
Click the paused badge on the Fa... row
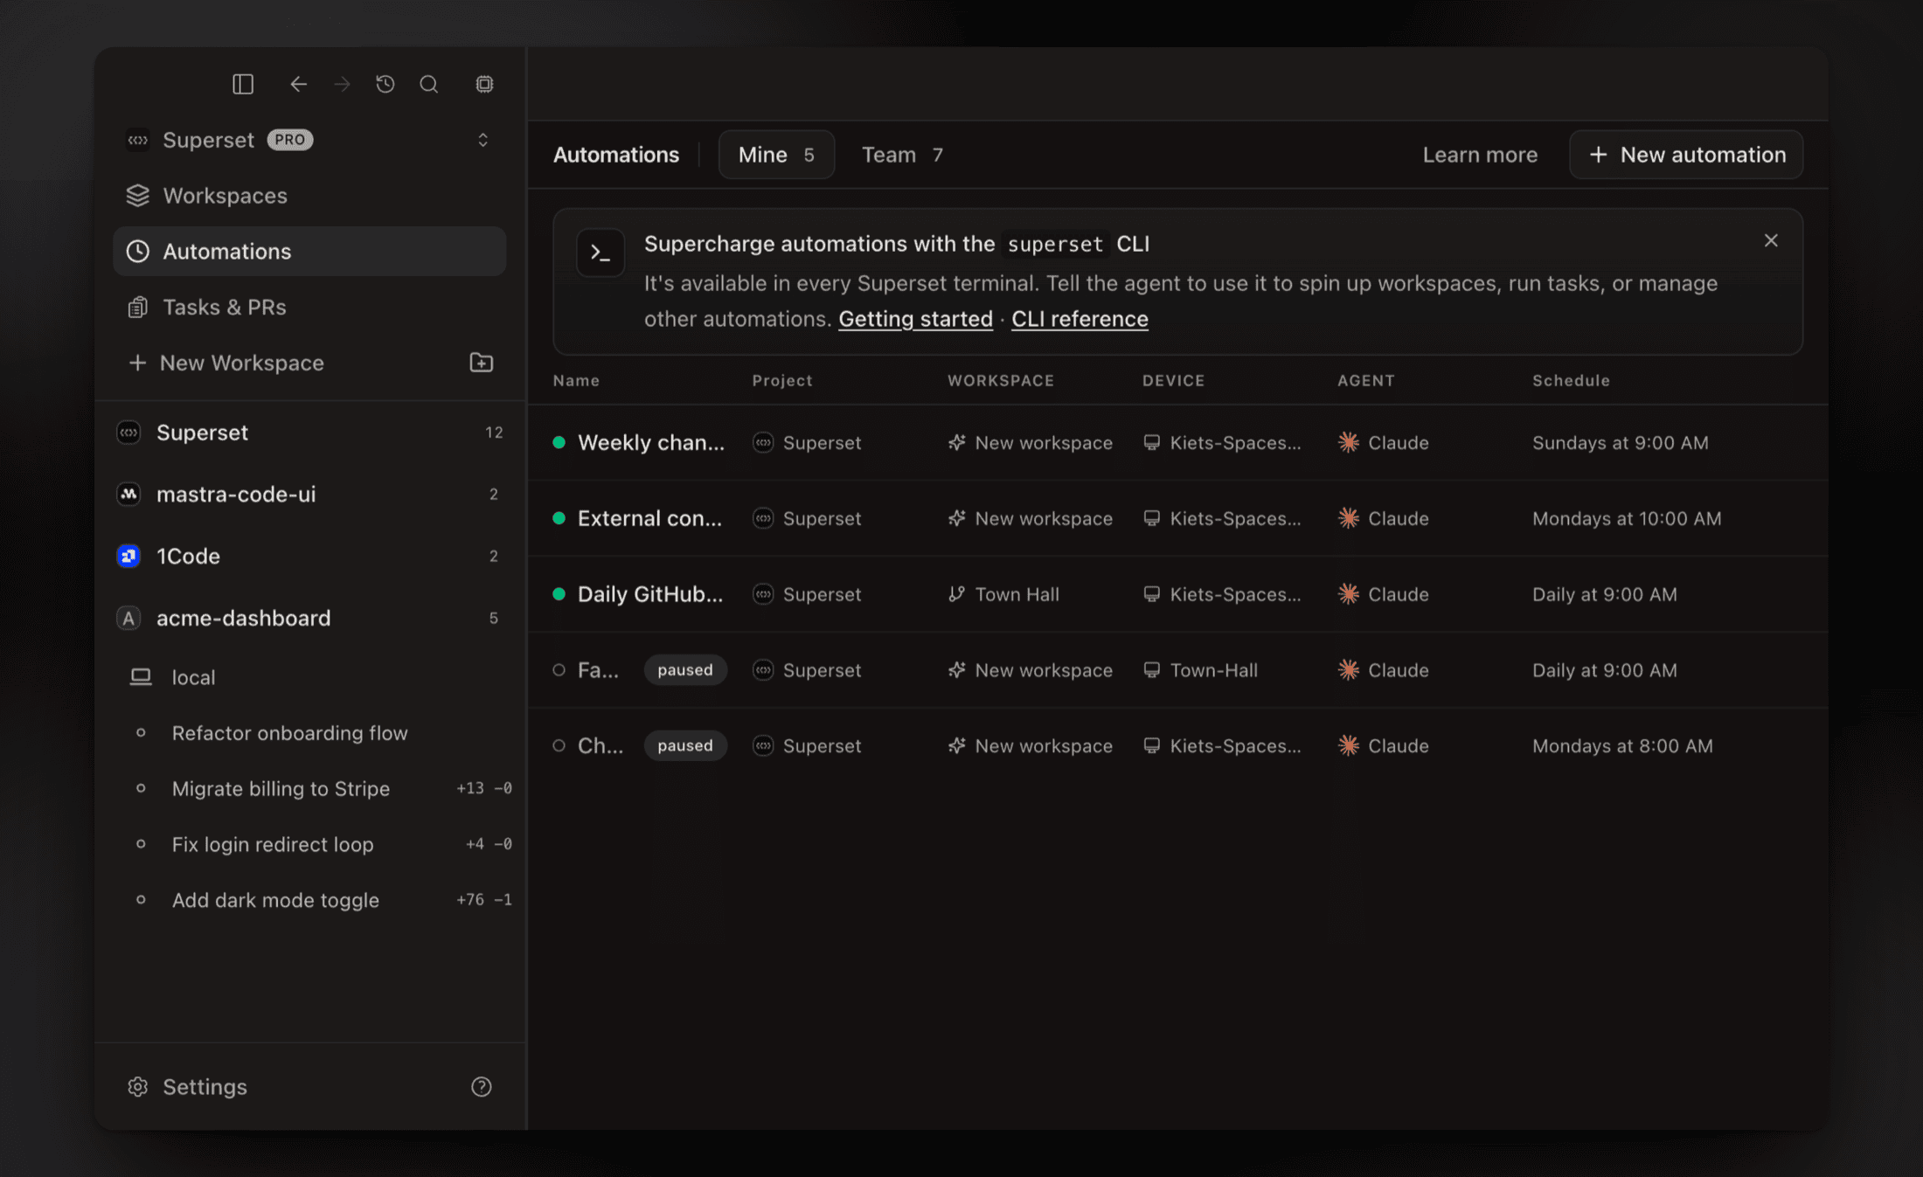pyautogui.click(x=685, y=670)
